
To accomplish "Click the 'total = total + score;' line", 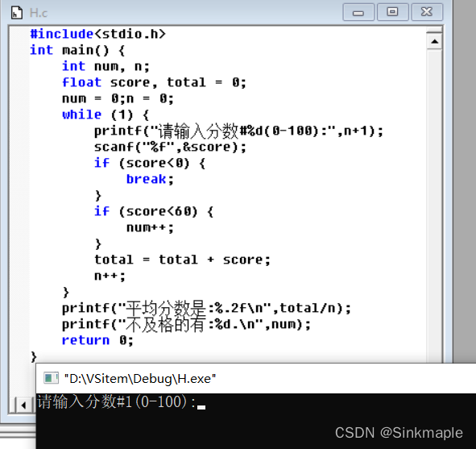I will tap(182, 260).
